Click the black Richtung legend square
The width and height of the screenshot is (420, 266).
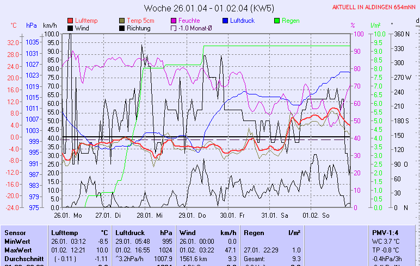pyautogui.click(x=122, y=28)
